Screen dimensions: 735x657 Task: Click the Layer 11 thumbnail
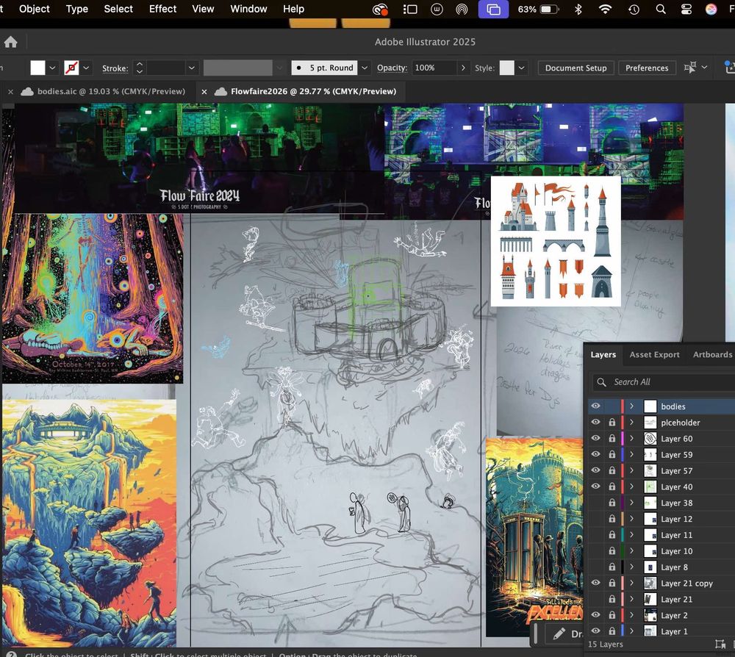650,535
